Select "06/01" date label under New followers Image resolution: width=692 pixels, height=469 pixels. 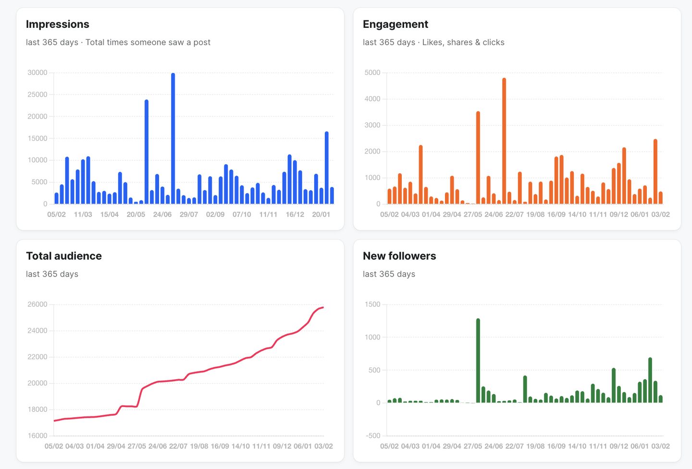[640, 446]
